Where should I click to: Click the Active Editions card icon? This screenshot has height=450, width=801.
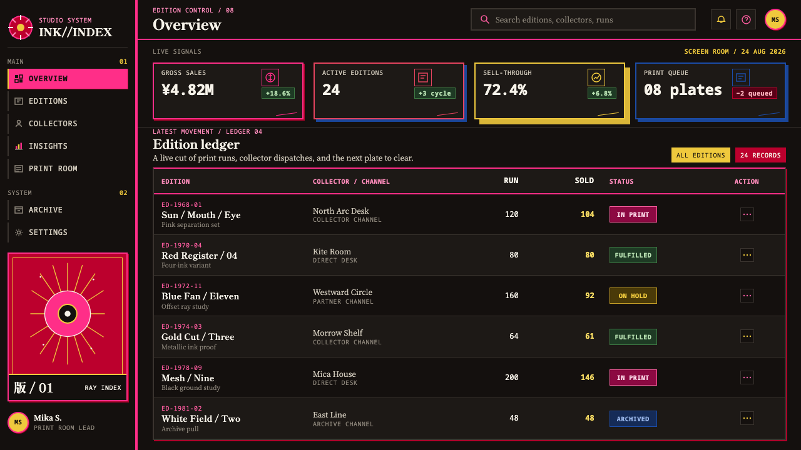coord(423,77)
